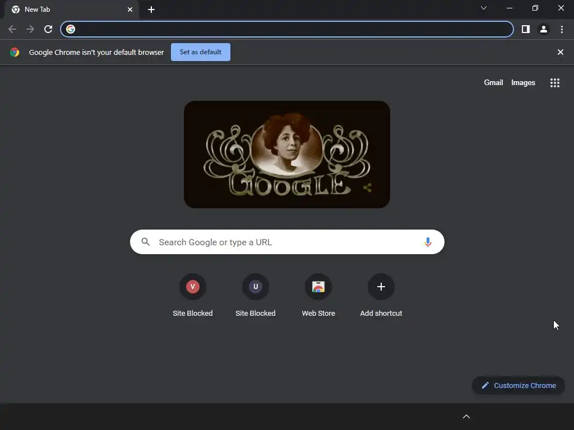Start voice search with the microphone

428,242
